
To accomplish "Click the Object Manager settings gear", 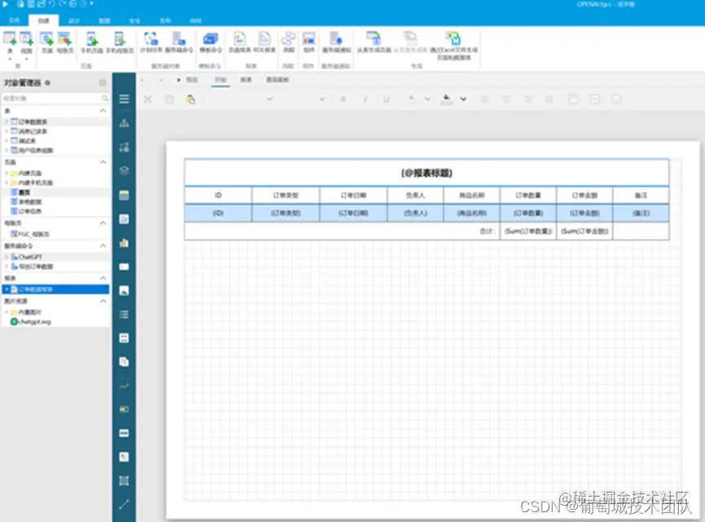I will [47, 83].
